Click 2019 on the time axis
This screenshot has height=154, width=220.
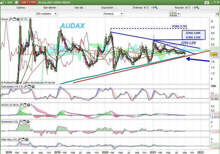point(57,152)
